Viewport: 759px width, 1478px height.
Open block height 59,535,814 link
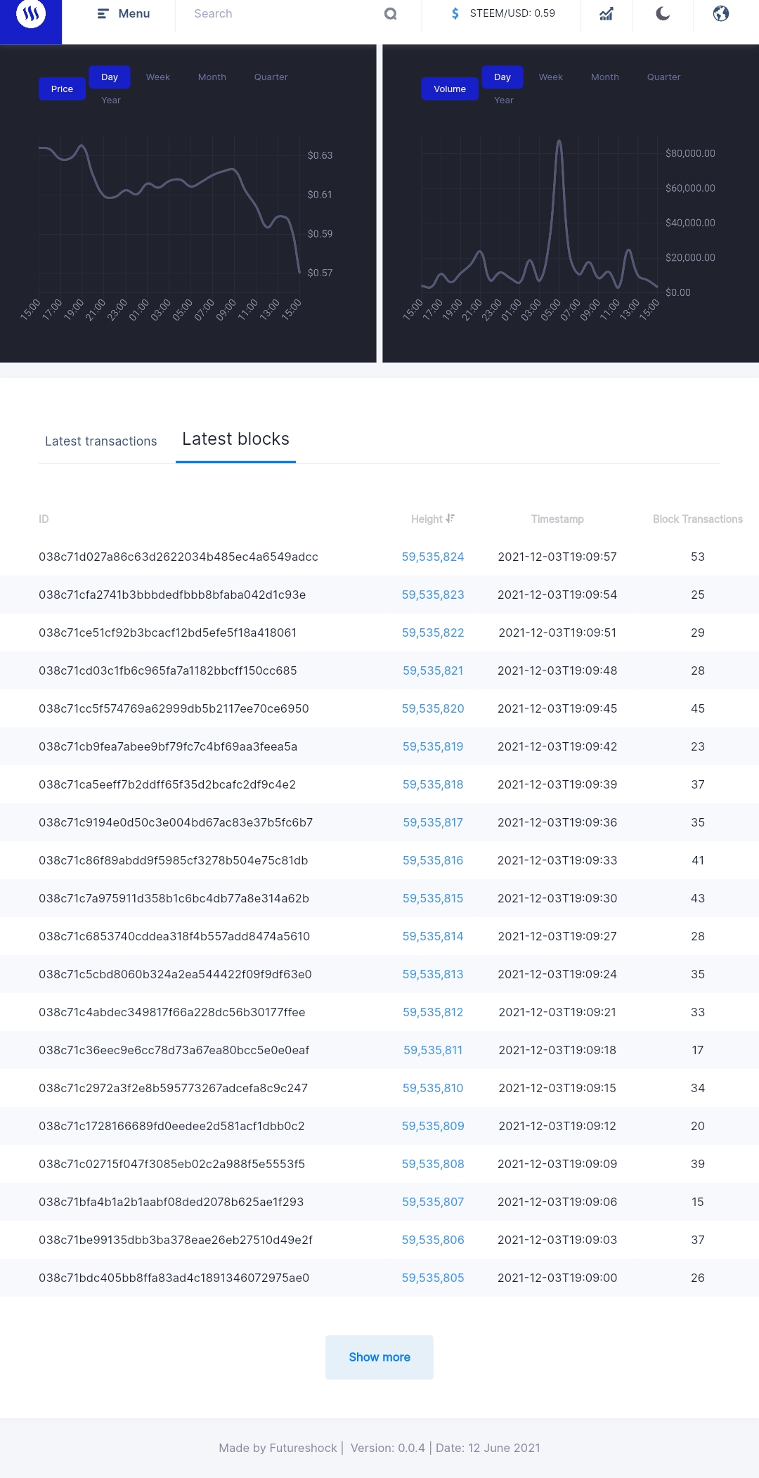point(433,936)
